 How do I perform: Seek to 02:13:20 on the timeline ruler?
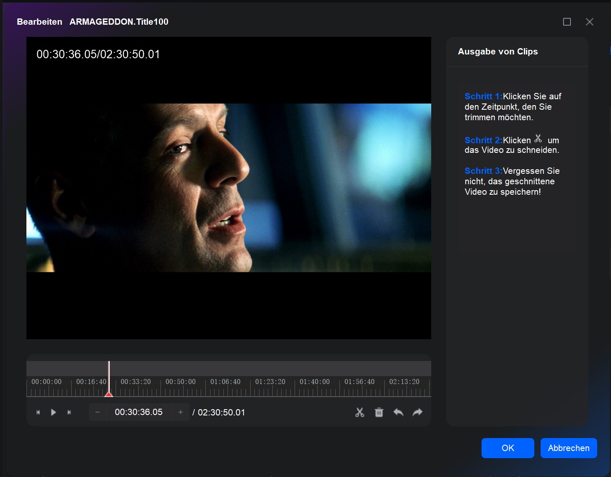[x=404, y=382]
